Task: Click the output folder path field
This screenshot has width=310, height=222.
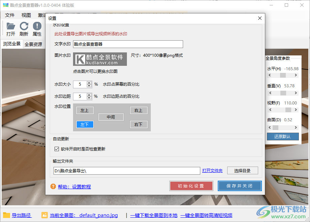Action: tap(127, 171)
